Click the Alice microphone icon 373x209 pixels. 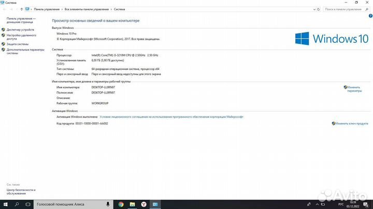pyautogui.click(x=108, y=204)
